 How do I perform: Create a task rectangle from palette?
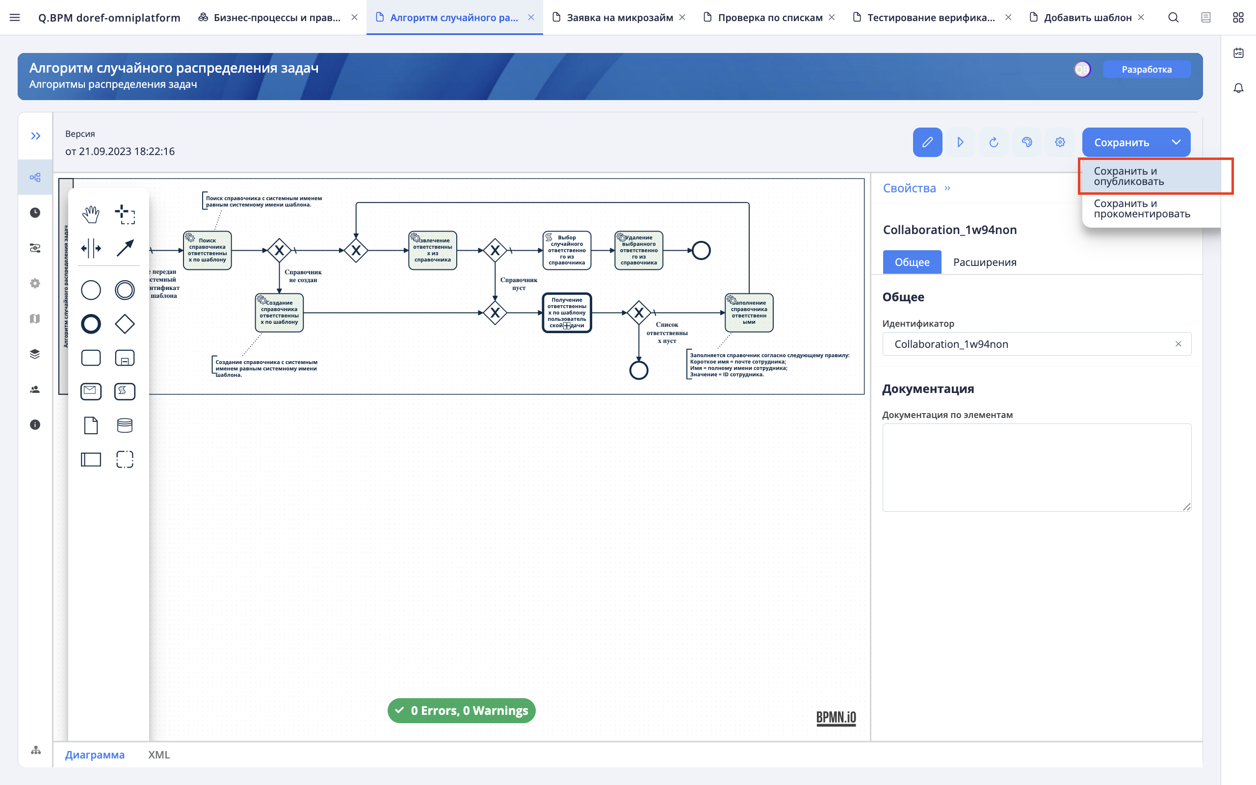pos(91,358)
